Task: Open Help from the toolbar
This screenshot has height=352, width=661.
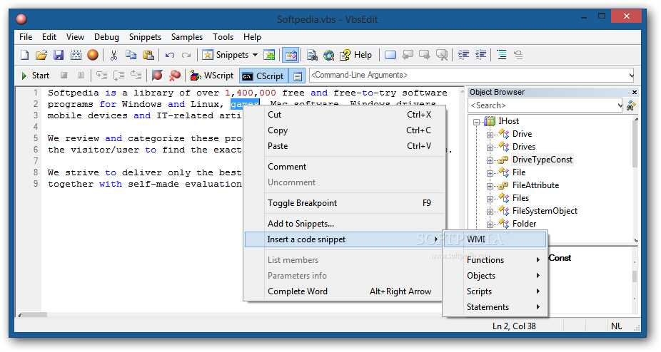Action: pos(356,55)
